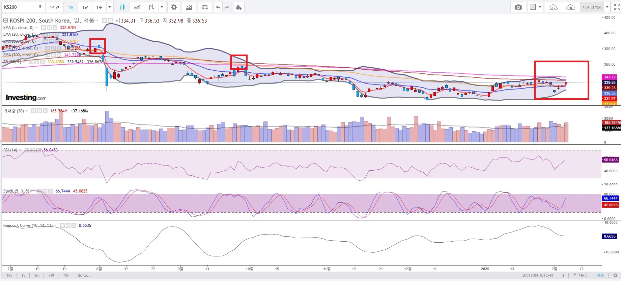621x281 pixels.
Task: Select the 1시간 interval
Action: coord(55,7)
